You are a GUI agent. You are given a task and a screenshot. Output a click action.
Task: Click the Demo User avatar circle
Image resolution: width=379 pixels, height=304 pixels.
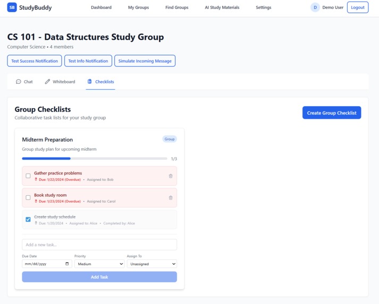(x=315, y=7)
